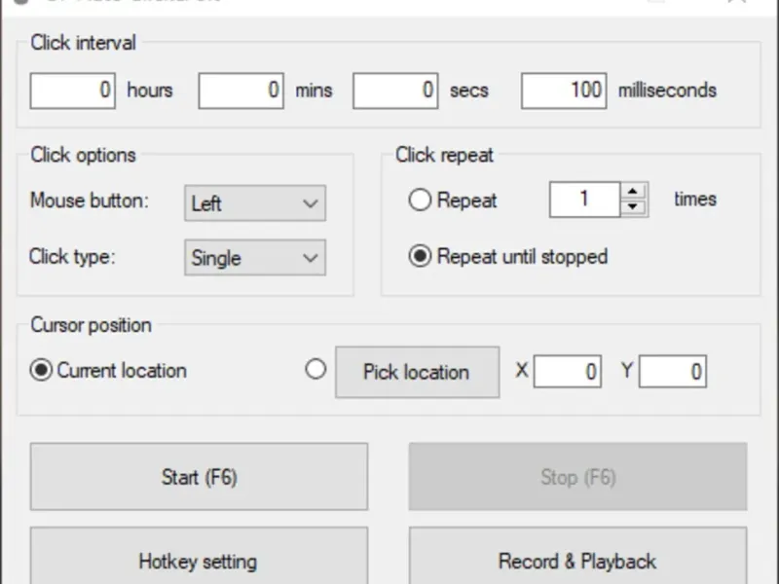Click the X coordinate field
This screenshot has height=584, width=779.
(x=567, y=372)
